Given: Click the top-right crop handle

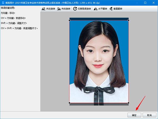Looking at the screenshot, I should click(129, 20).
